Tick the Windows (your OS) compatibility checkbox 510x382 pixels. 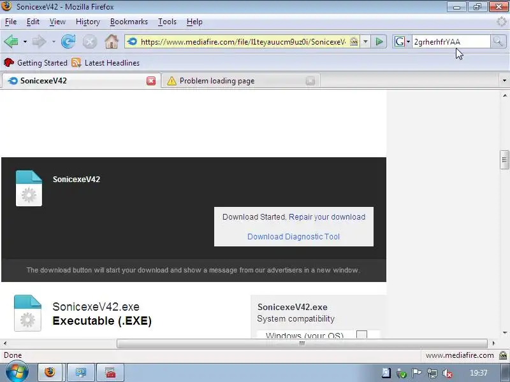pos(361,335)
